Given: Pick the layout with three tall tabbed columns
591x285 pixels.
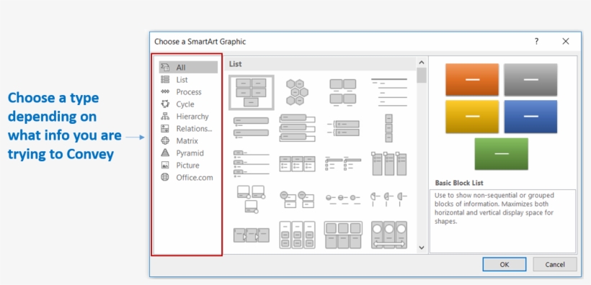Looking at the screenshot, I should [x=389, y=164].
